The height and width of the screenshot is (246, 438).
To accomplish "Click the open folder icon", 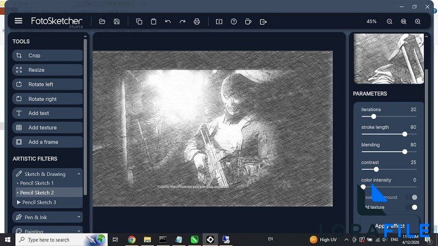I will point(102,21).
